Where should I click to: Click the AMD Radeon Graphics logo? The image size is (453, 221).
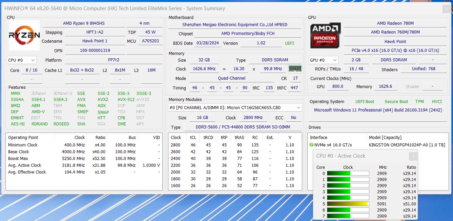(325, 35)
